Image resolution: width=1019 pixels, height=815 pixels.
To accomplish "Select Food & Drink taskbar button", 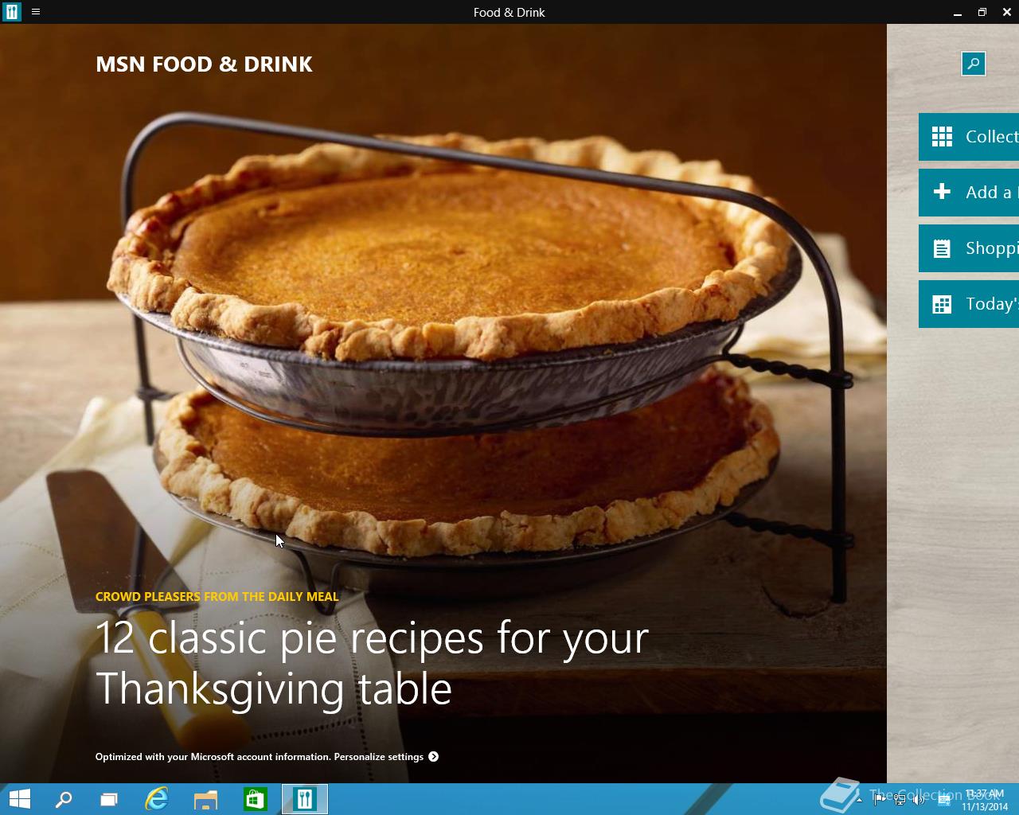I will click(305, 799).
